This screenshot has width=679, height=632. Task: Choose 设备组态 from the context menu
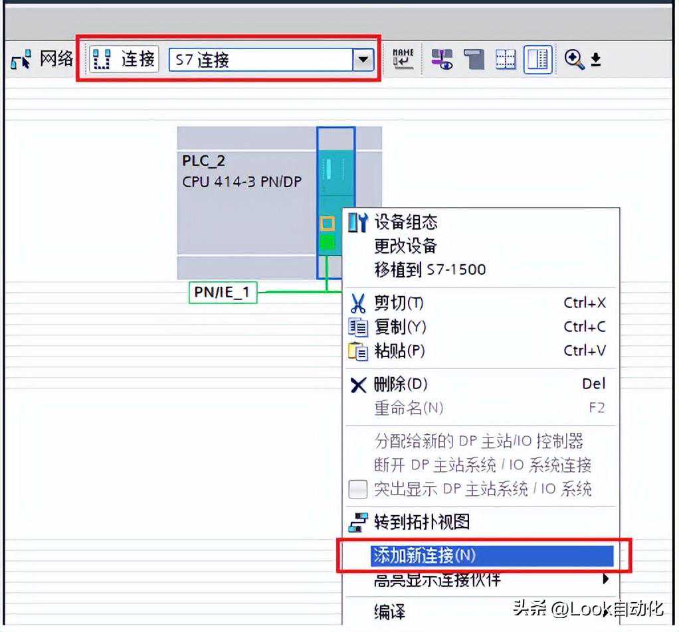point(406,222)
